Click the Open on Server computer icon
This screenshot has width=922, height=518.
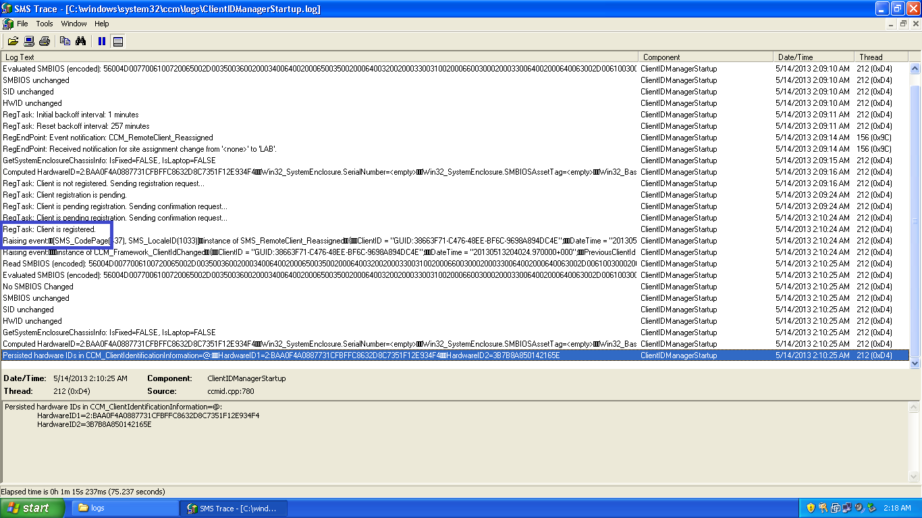(x=29, y=41)
